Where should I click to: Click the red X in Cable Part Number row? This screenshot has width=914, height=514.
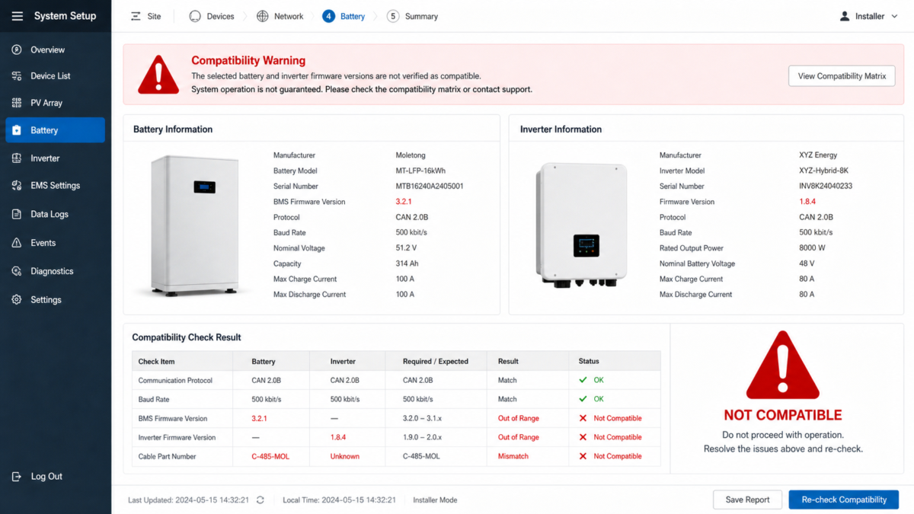tap(583, 456)
